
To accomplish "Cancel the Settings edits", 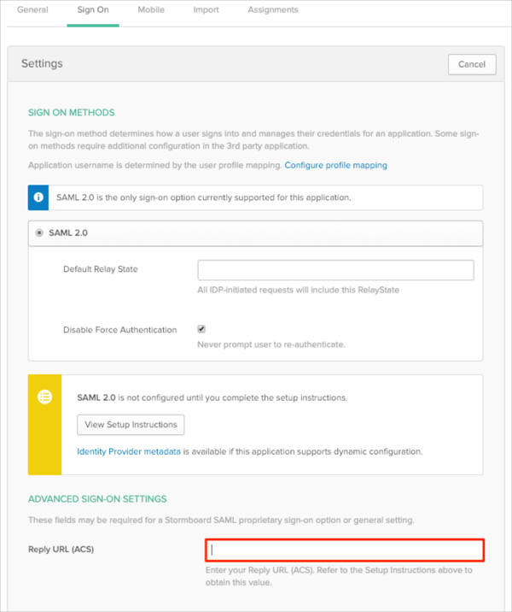I will click(x=472, y=64).
